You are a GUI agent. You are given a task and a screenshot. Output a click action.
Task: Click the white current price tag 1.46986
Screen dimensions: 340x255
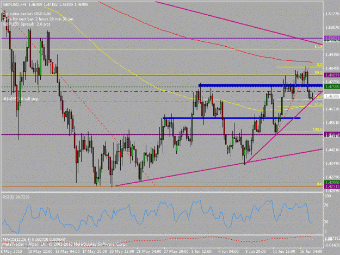(332, 96)
